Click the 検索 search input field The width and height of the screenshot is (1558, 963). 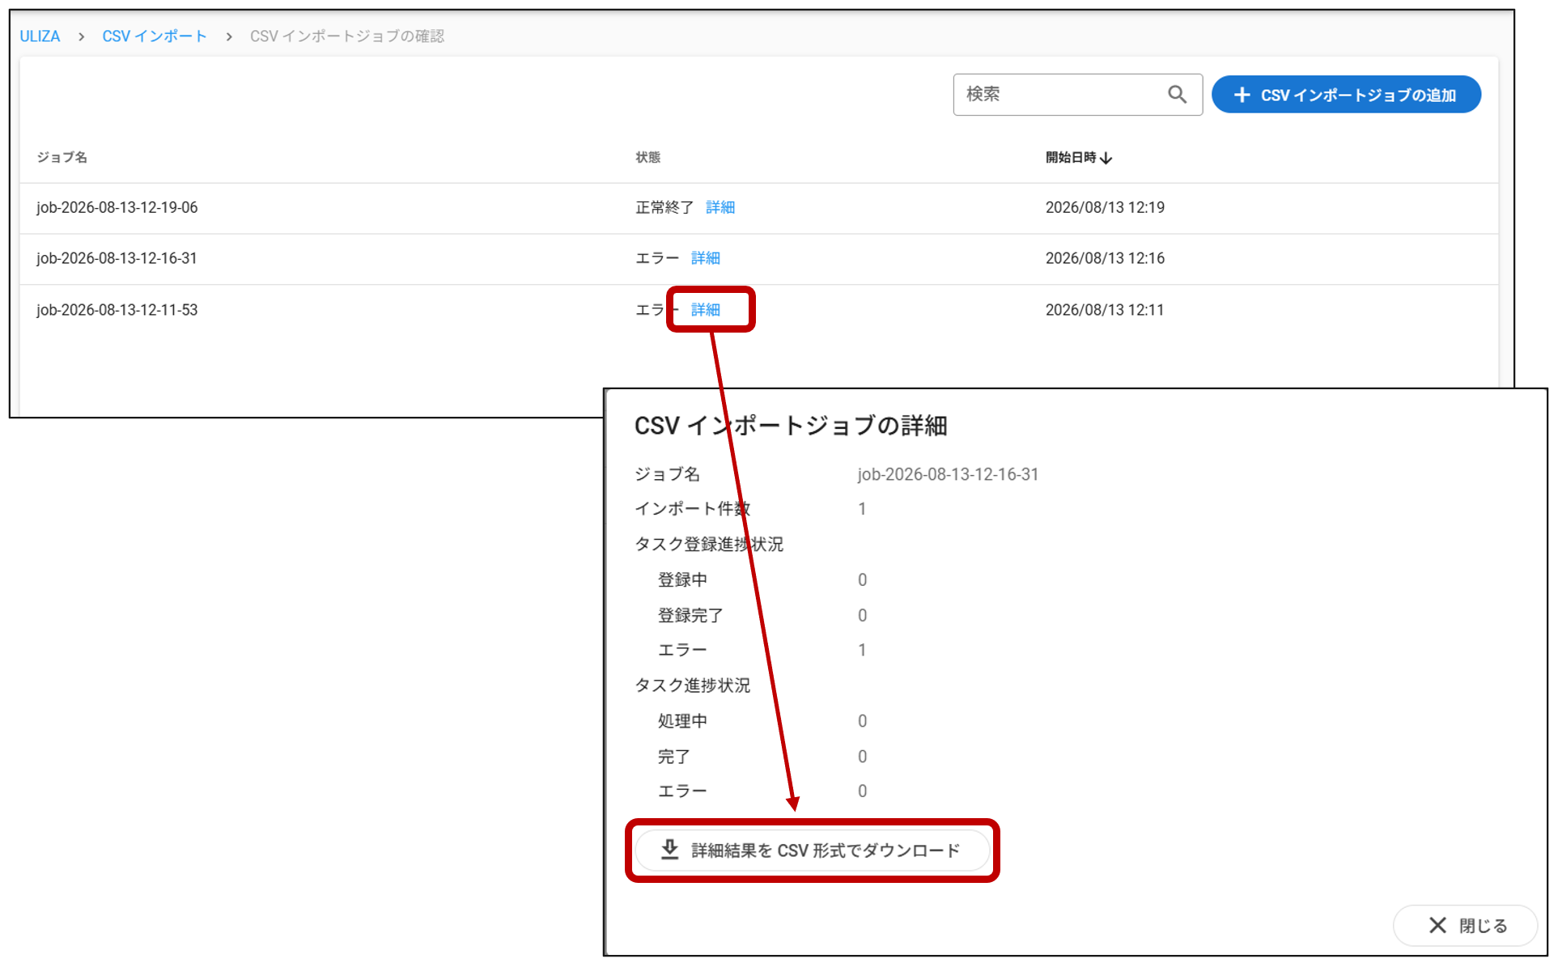(1077, 95)
